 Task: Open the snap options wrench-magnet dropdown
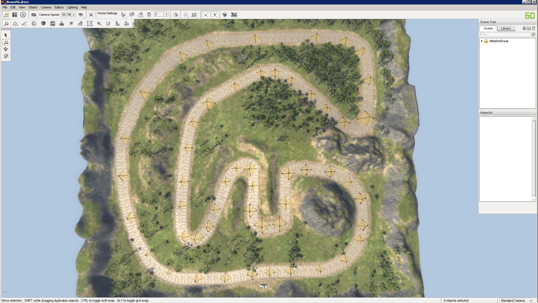click(x=123, y=15)
